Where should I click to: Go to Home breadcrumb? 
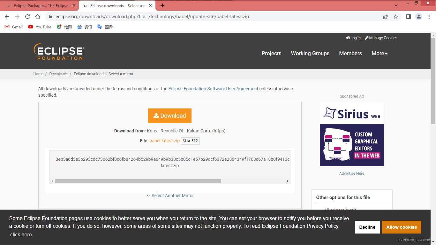click(38, 74)
